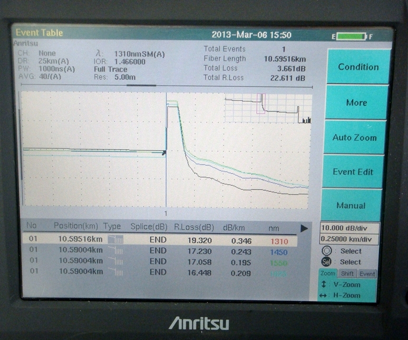408x340 pixels.
Task: Select the Zoom tab
Action: pos(327,274)
